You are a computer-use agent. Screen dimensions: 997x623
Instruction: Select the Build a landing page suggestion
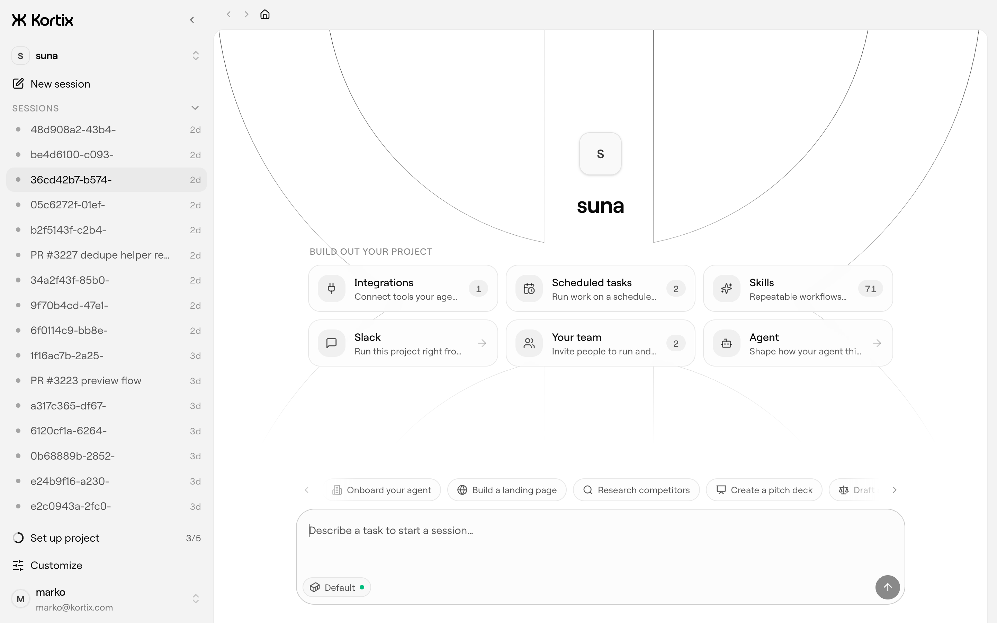point(507,490)
